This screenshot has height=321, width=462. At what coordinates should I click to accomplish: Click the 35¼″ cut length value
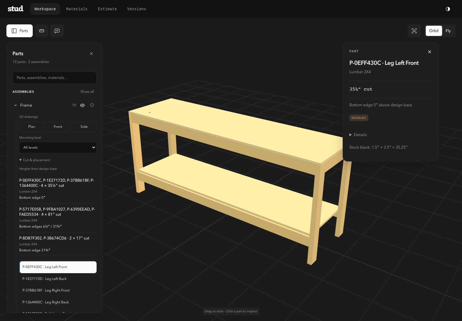click(361, 89)
